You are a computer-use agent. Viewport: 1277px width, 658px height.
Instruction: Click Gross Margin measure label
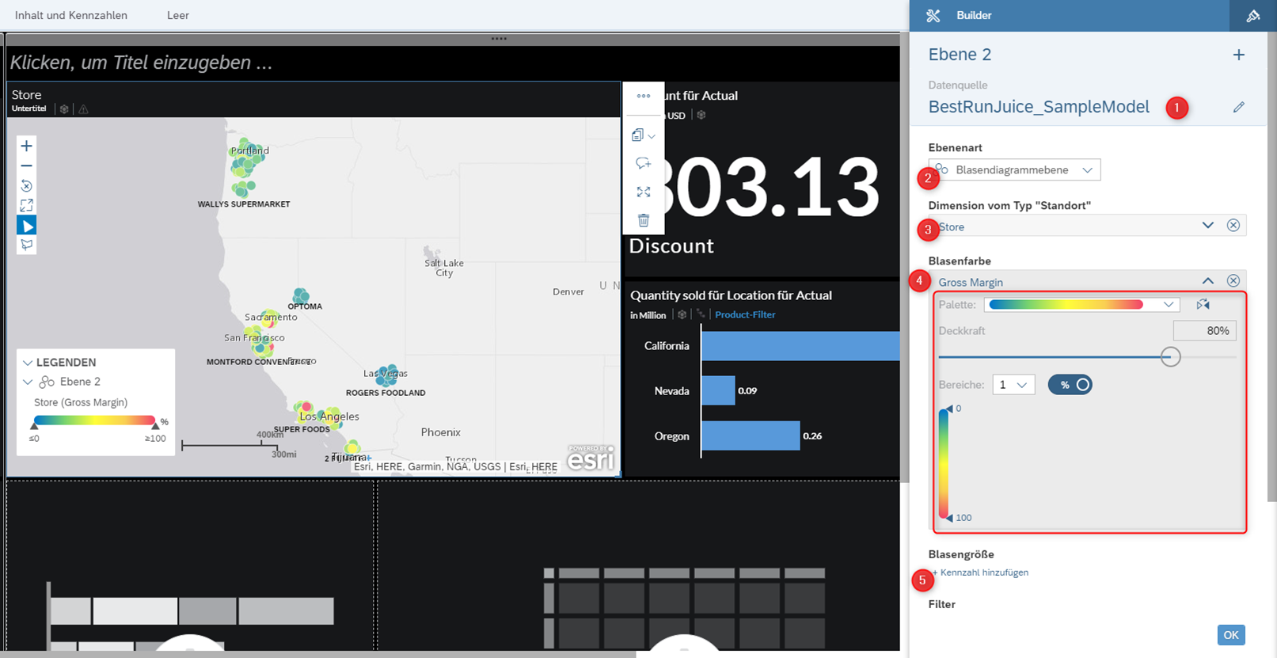click(971, 282)
